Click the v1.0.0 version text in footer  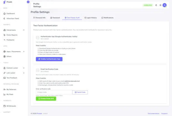point(45,114)
